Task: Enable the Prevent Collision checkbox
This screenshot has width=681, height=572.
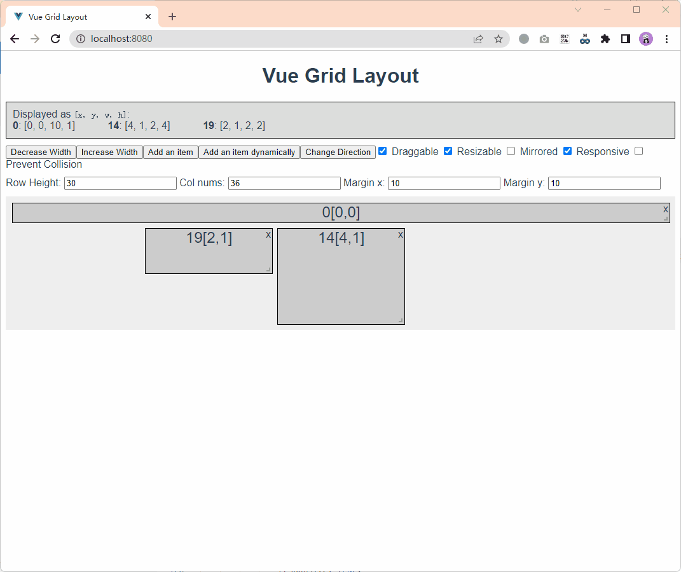Action: [x=638, y=151]
